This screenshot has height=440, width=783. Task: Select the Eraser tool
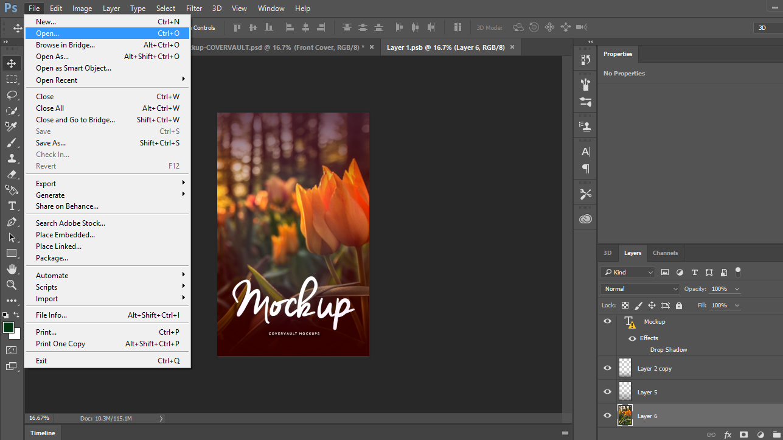tap(12, 174)
